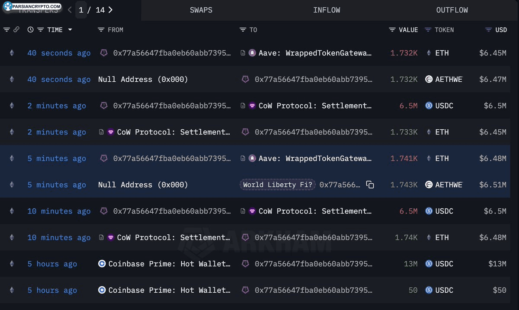Toggle the TIME sort caret arrow
The width and height of the screenshot is (519, 310).
70,29
